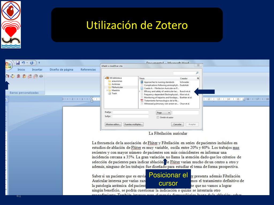Screen dimensions: 274x205
Task: Open the 'Diseño de página' ribbon tab
Action: (61, 70)
